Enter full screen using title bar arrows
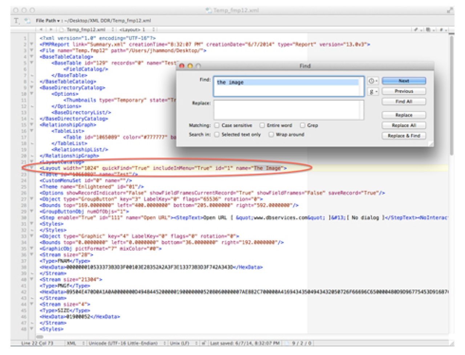 [x=450, y=10]
